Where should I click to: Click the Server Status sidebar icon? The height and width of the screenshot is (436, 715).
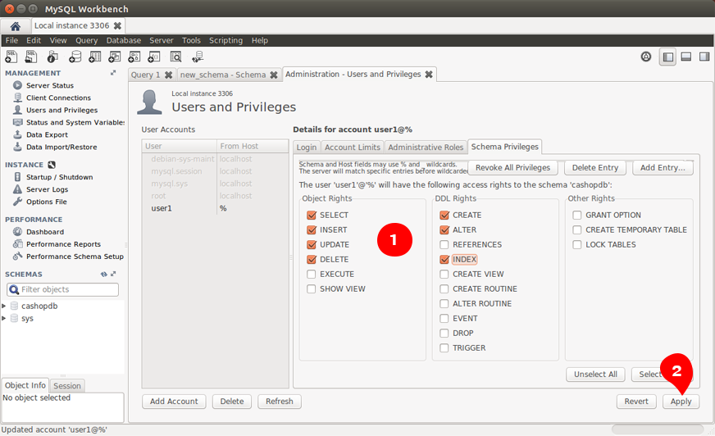point(17,85)
